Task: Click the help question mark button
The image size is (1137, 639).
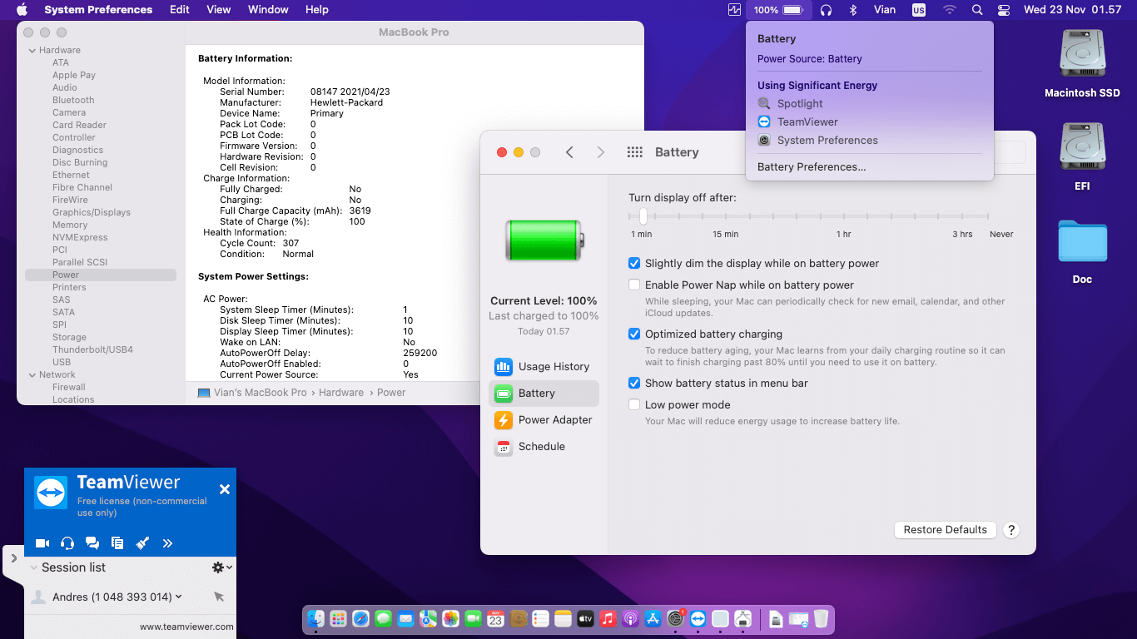Action: 1010,530
